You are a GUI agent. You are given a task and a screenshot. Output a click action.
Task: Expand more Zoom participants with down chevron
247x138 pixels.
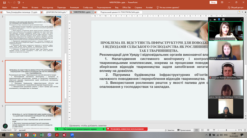click(226, 116)
